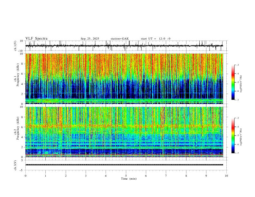The width and height of the screenshot is (255, 197).
Task: Click the ch.2 spectrogram color scale bar
Action: [x=233, y=136]
